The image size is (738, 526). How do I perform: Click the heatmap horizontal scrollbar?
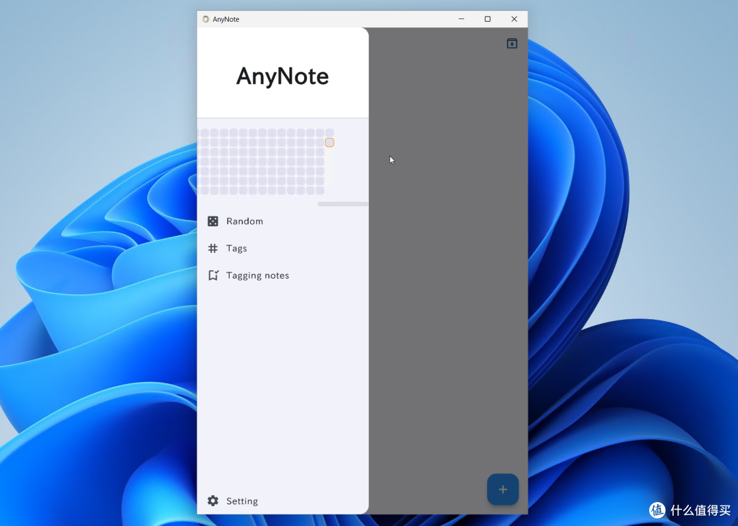point(342,204)
